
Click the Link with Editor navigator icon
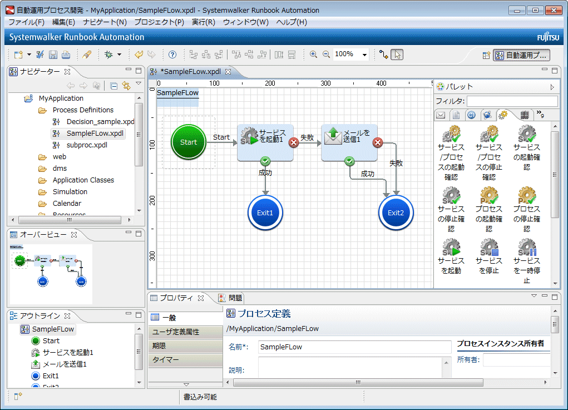126,86
